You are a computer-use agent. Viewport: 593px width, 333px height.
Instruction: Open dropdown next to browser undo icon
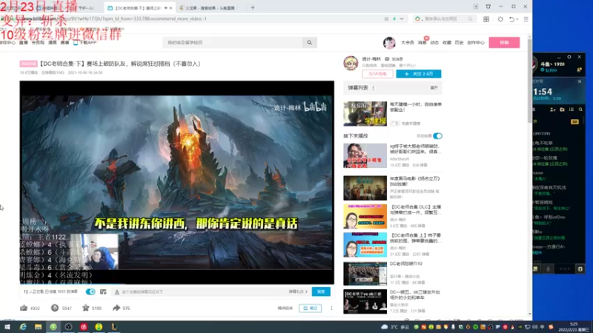[517, 19]
